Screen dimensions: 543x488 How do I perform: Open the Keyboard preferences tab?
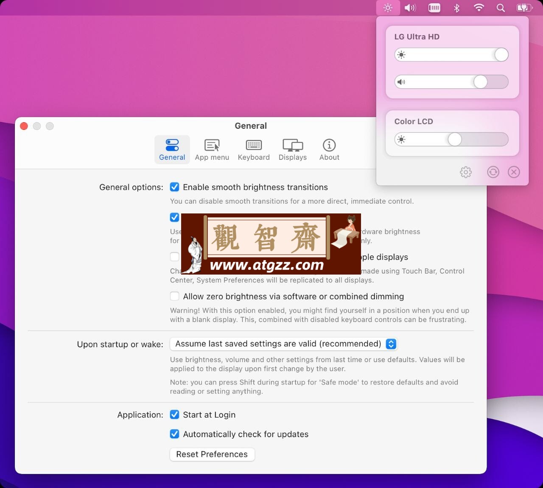[254, 150]
